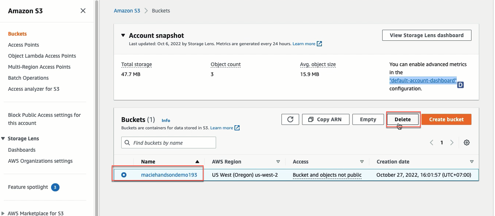Click the Delete bucket button
Image resolution: width=495 pixels, height=216 pixels.
pos(403,119)
